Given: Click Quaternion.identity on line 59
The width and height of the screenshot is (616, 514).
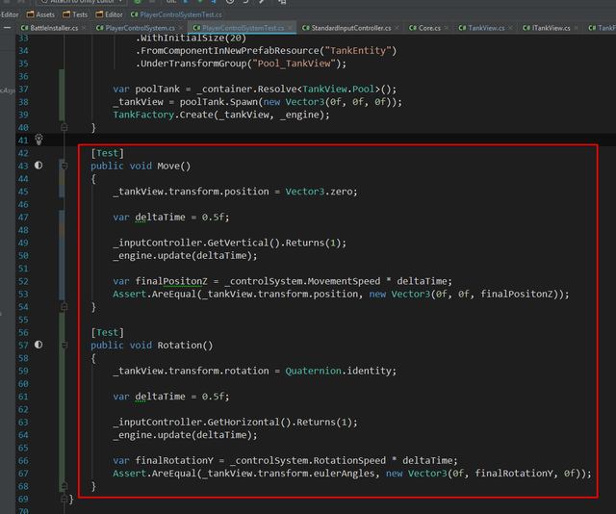Looking at the screenshot, I should pos(338,371).
